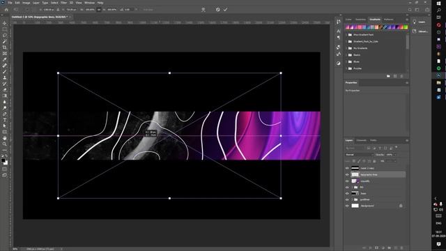Toggle layer filtering switch in Layers panel
The height and width of the screenshot is (251, 446).
click(x=397, y=147)
